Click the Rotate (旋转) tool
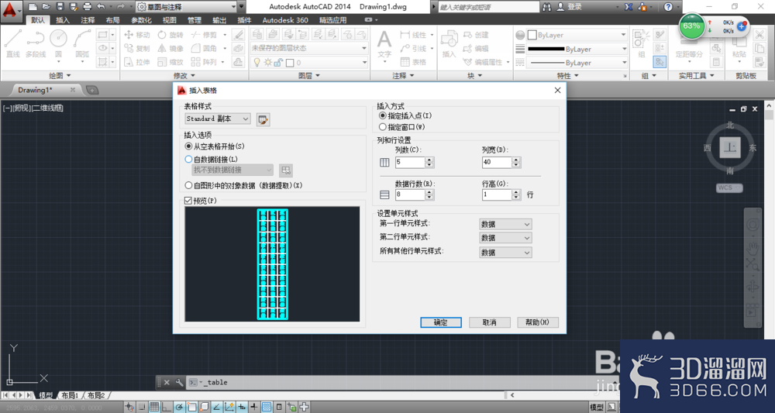This screenshot has width=775, height=413. pos(170,35)
